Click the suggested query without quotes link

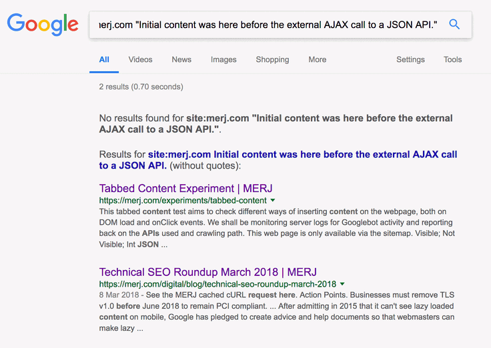278,160
